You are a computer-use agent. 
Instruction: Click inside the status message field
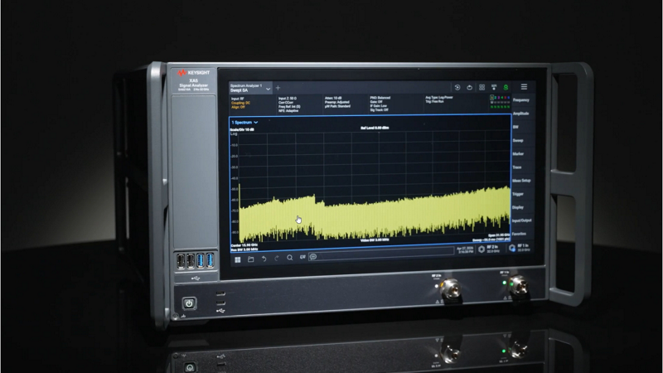[x=381, y=254]
